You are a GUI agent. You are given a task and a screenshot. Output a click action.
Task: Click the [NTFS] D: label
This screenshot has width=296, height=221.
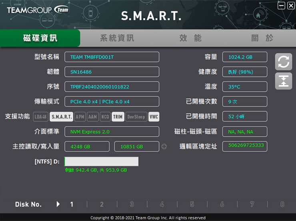click(x=47, y=161)
